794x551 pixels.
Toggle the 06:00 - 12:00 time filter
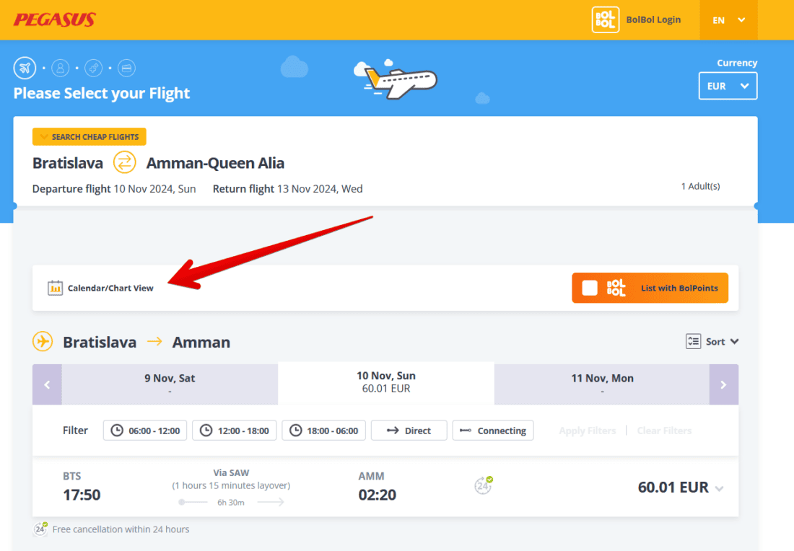point(145,431)
